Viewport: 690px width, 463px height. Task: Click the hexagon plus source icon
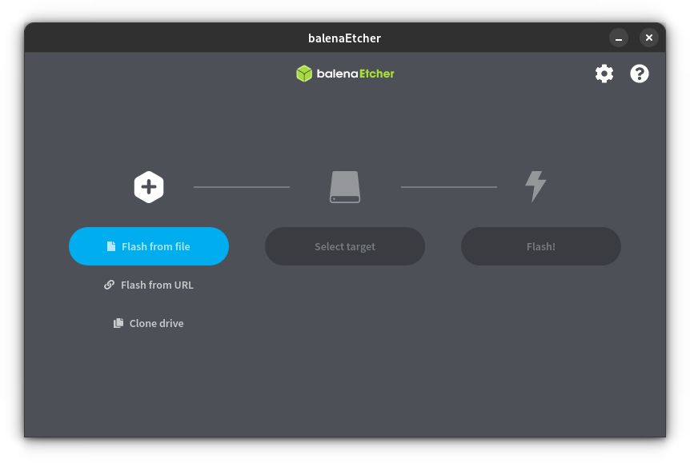point(149,187)
